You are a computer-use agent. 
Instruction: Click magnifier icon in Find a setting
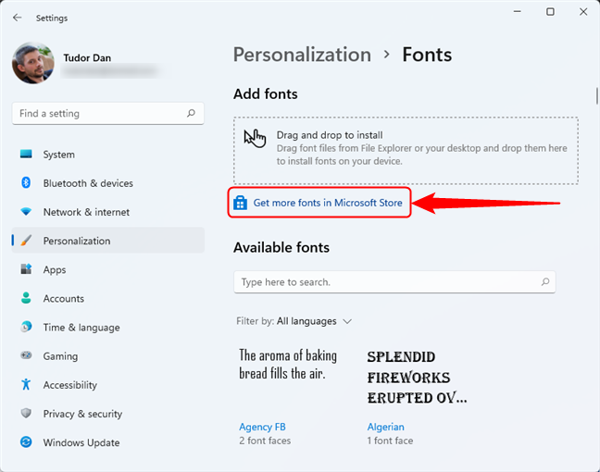point(191,113)
